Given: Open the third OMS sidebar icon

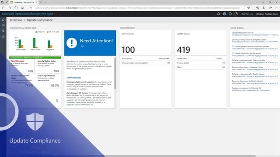Looking at the screenshot, I should coord(3,31).
